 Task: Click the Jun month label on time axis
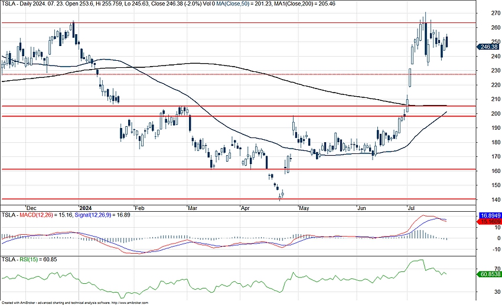(361, 208)
